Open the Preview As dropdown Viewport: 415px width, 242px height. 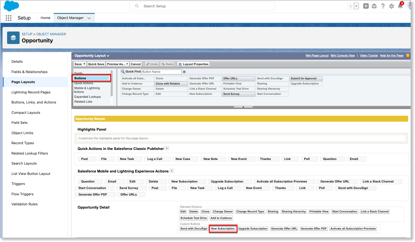[118, 64]
